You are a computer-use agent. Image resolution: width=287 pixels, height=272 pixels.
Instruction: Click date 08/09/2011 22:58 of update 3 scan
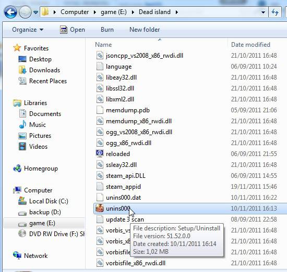254,219
